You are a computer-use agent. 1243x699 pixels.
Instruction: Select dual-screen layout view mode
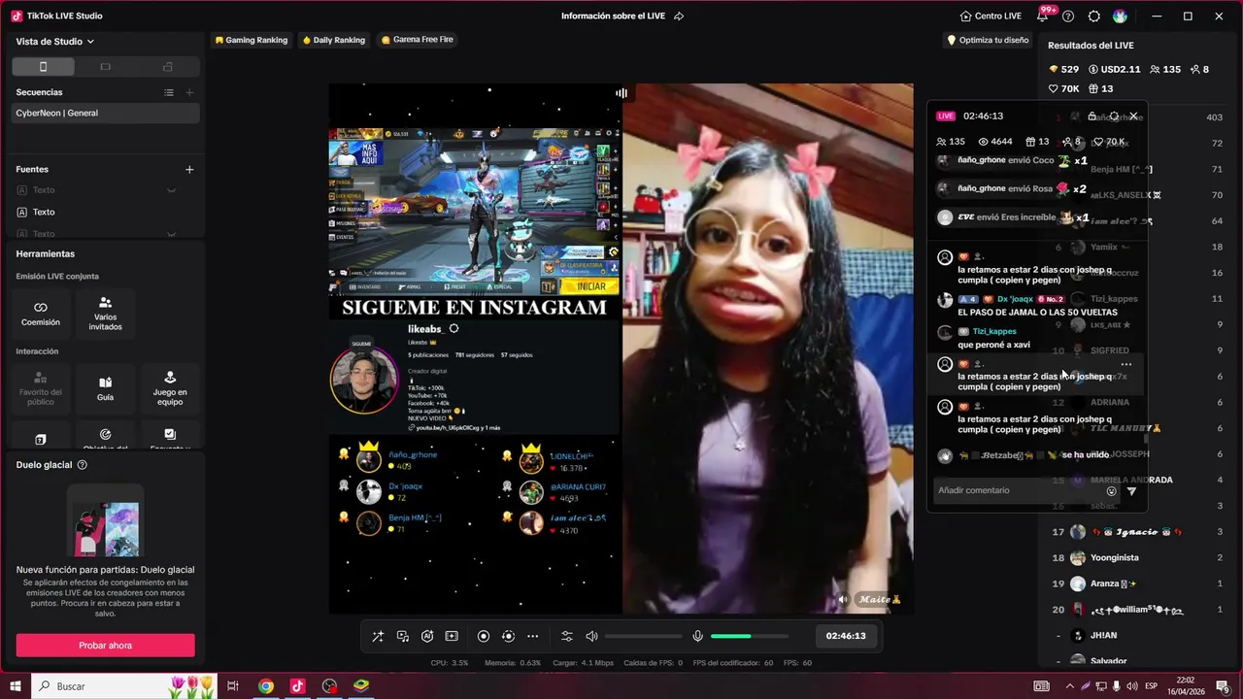click(x=167, y=67)
